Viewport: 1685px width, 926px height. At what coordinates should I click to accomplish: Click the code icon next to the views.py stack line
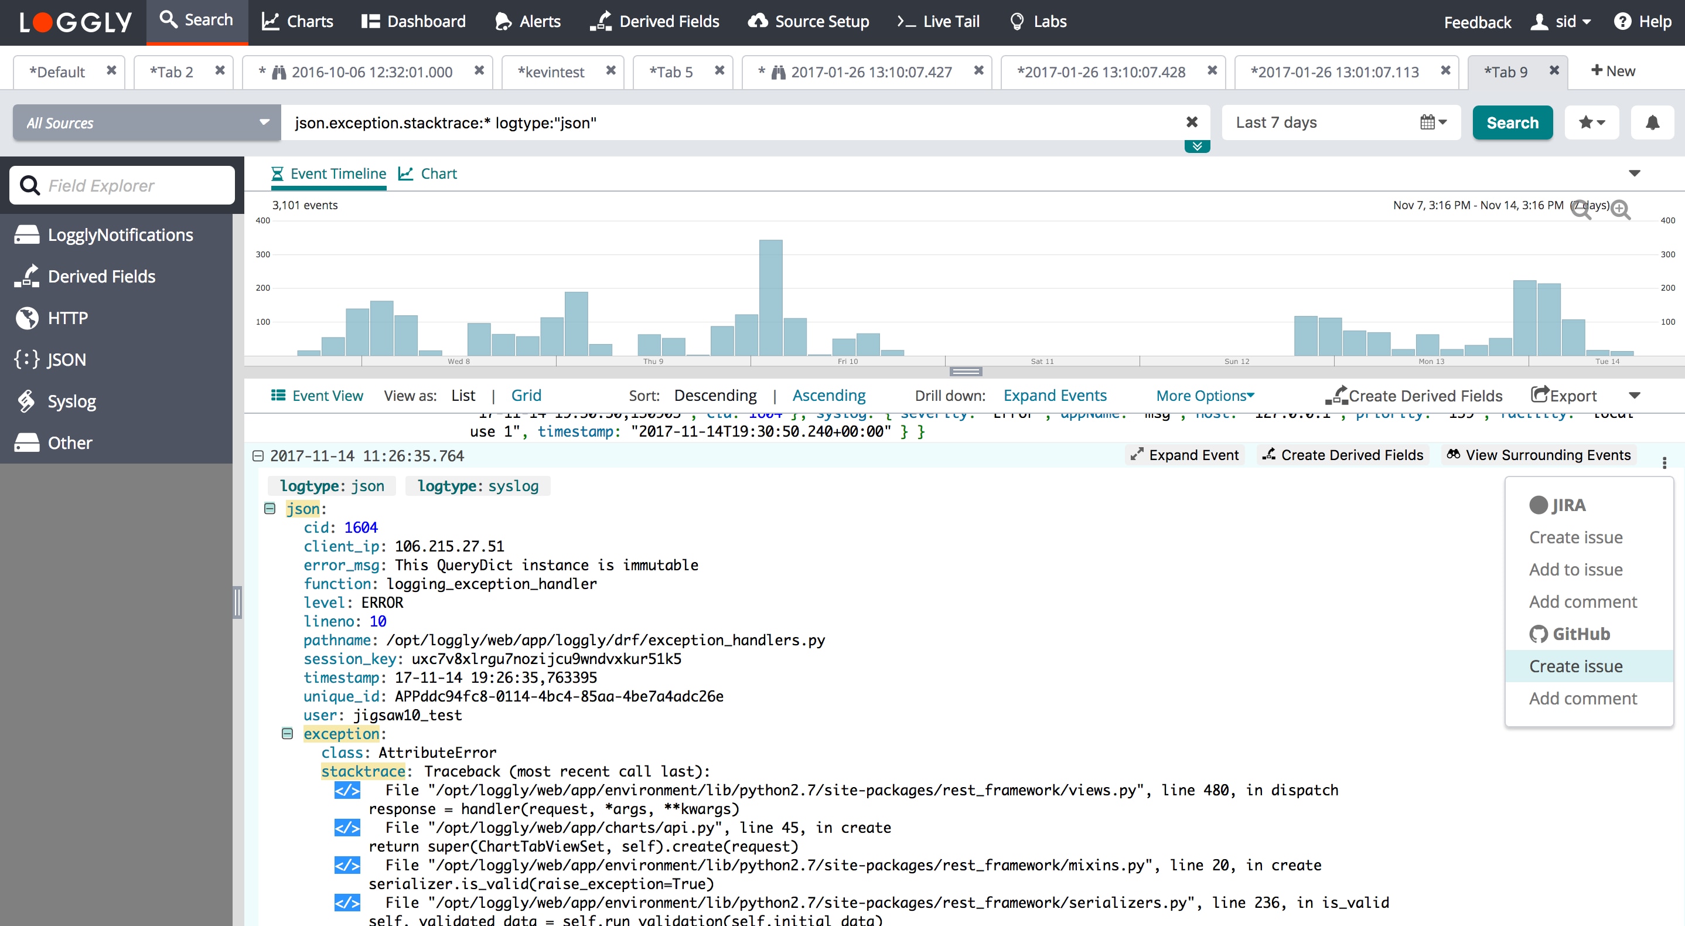347,790
